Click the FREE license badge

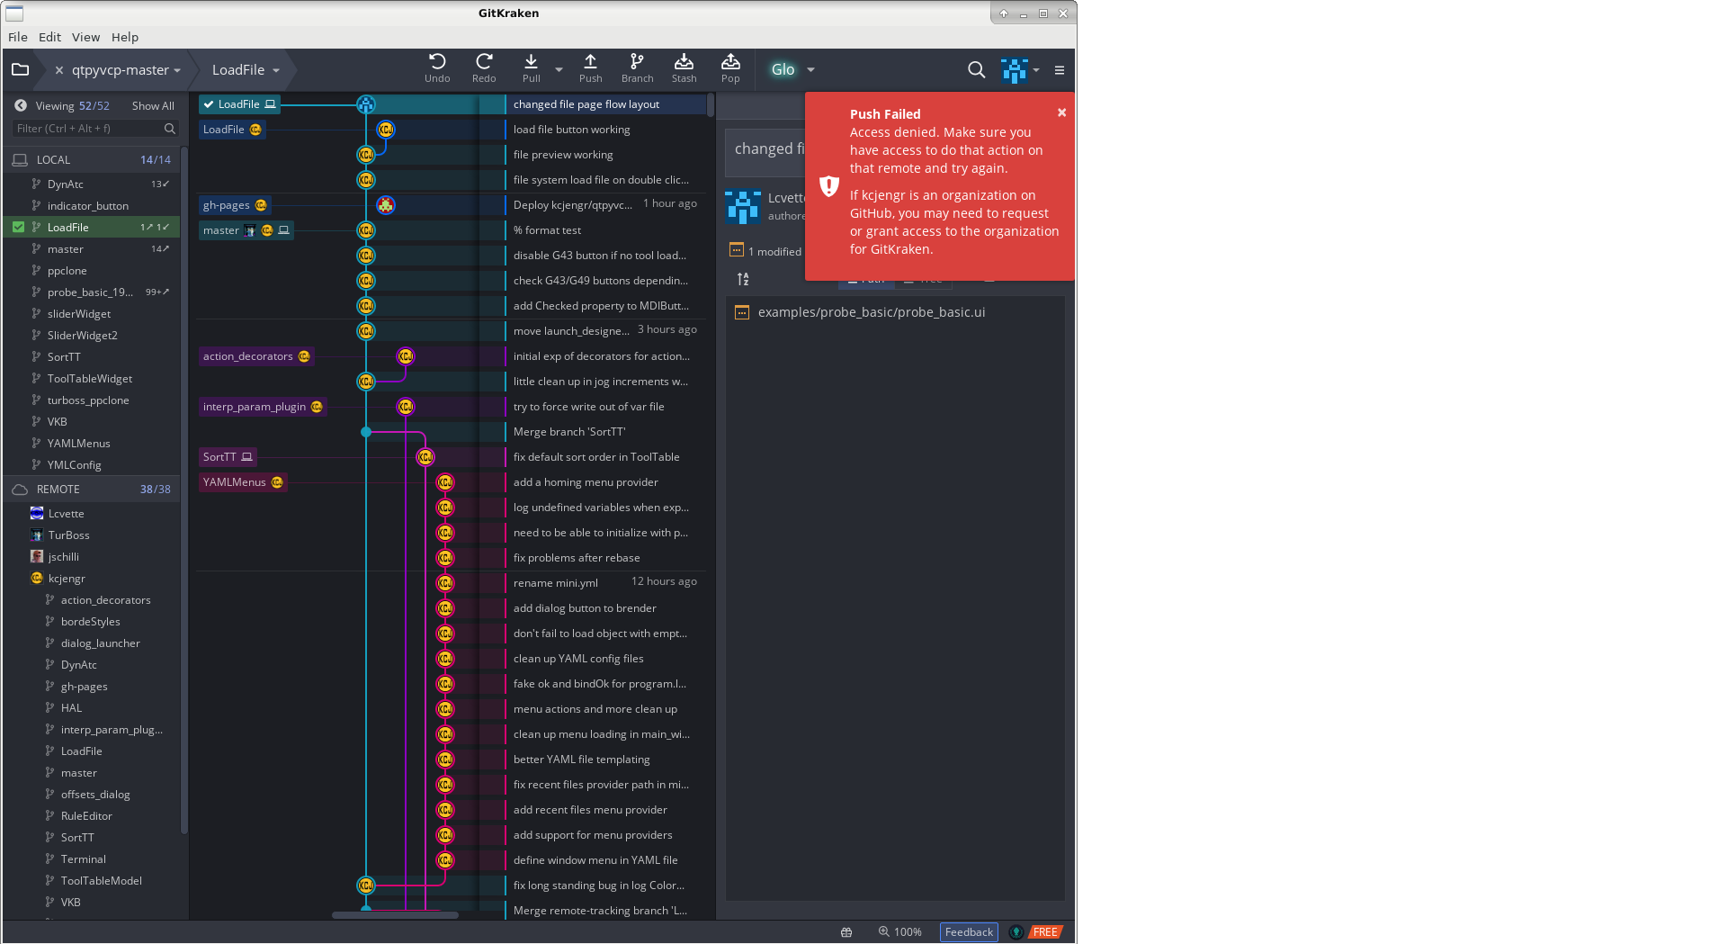(1045, 932)
